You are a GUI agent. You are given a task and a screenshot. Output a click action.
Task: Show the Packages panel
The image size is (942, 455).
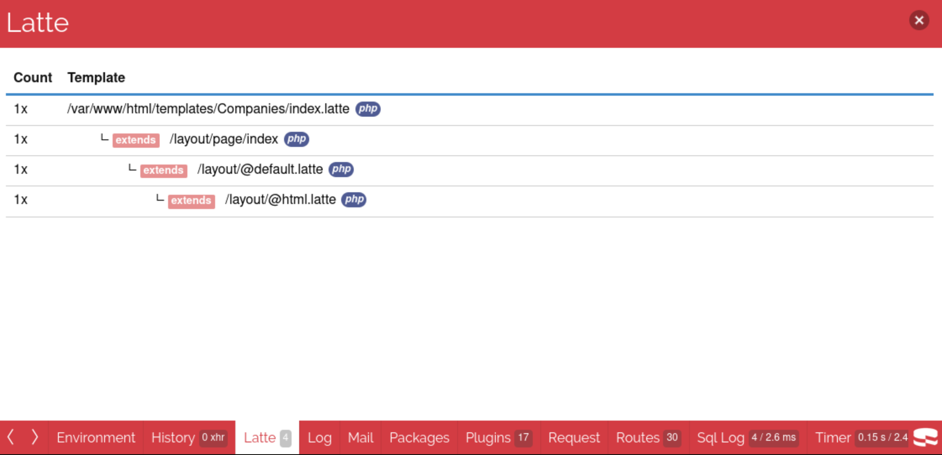click(x=419, y=437)
